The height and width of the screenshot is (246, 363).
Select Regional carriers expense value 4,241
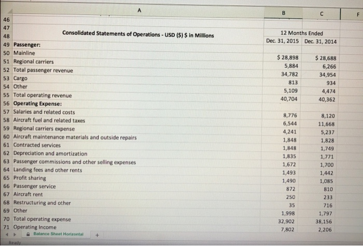coord(289,132)
